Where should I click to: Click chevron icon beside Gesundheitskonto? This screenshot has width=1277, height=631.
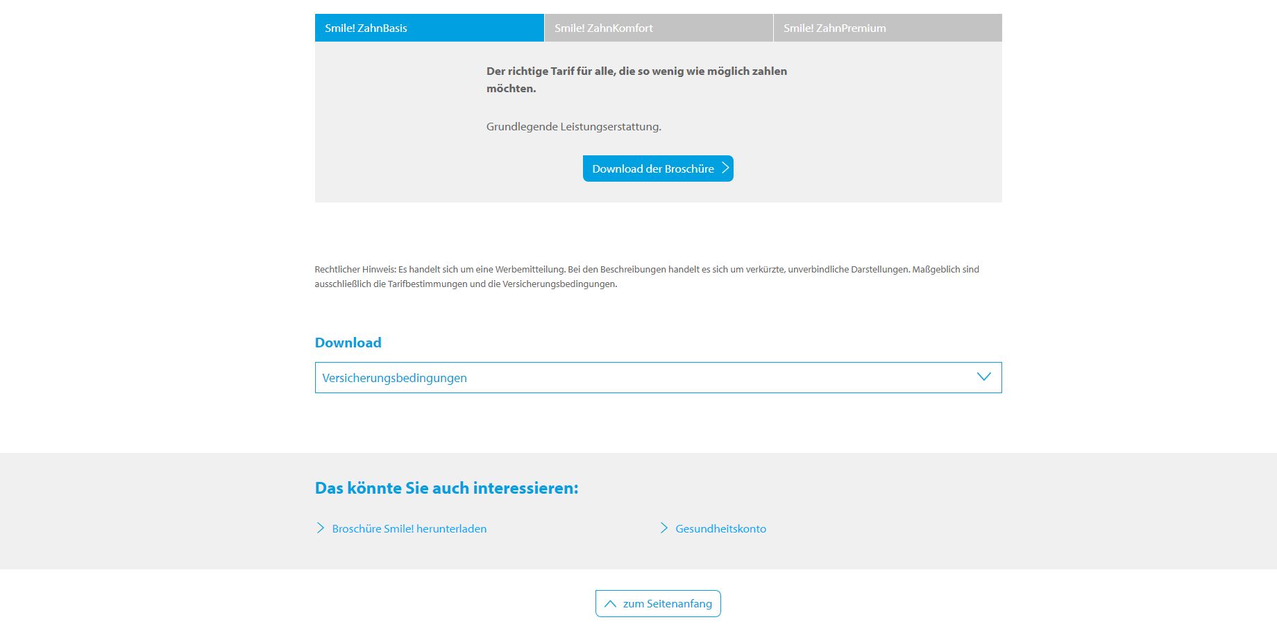pos(663,528)
